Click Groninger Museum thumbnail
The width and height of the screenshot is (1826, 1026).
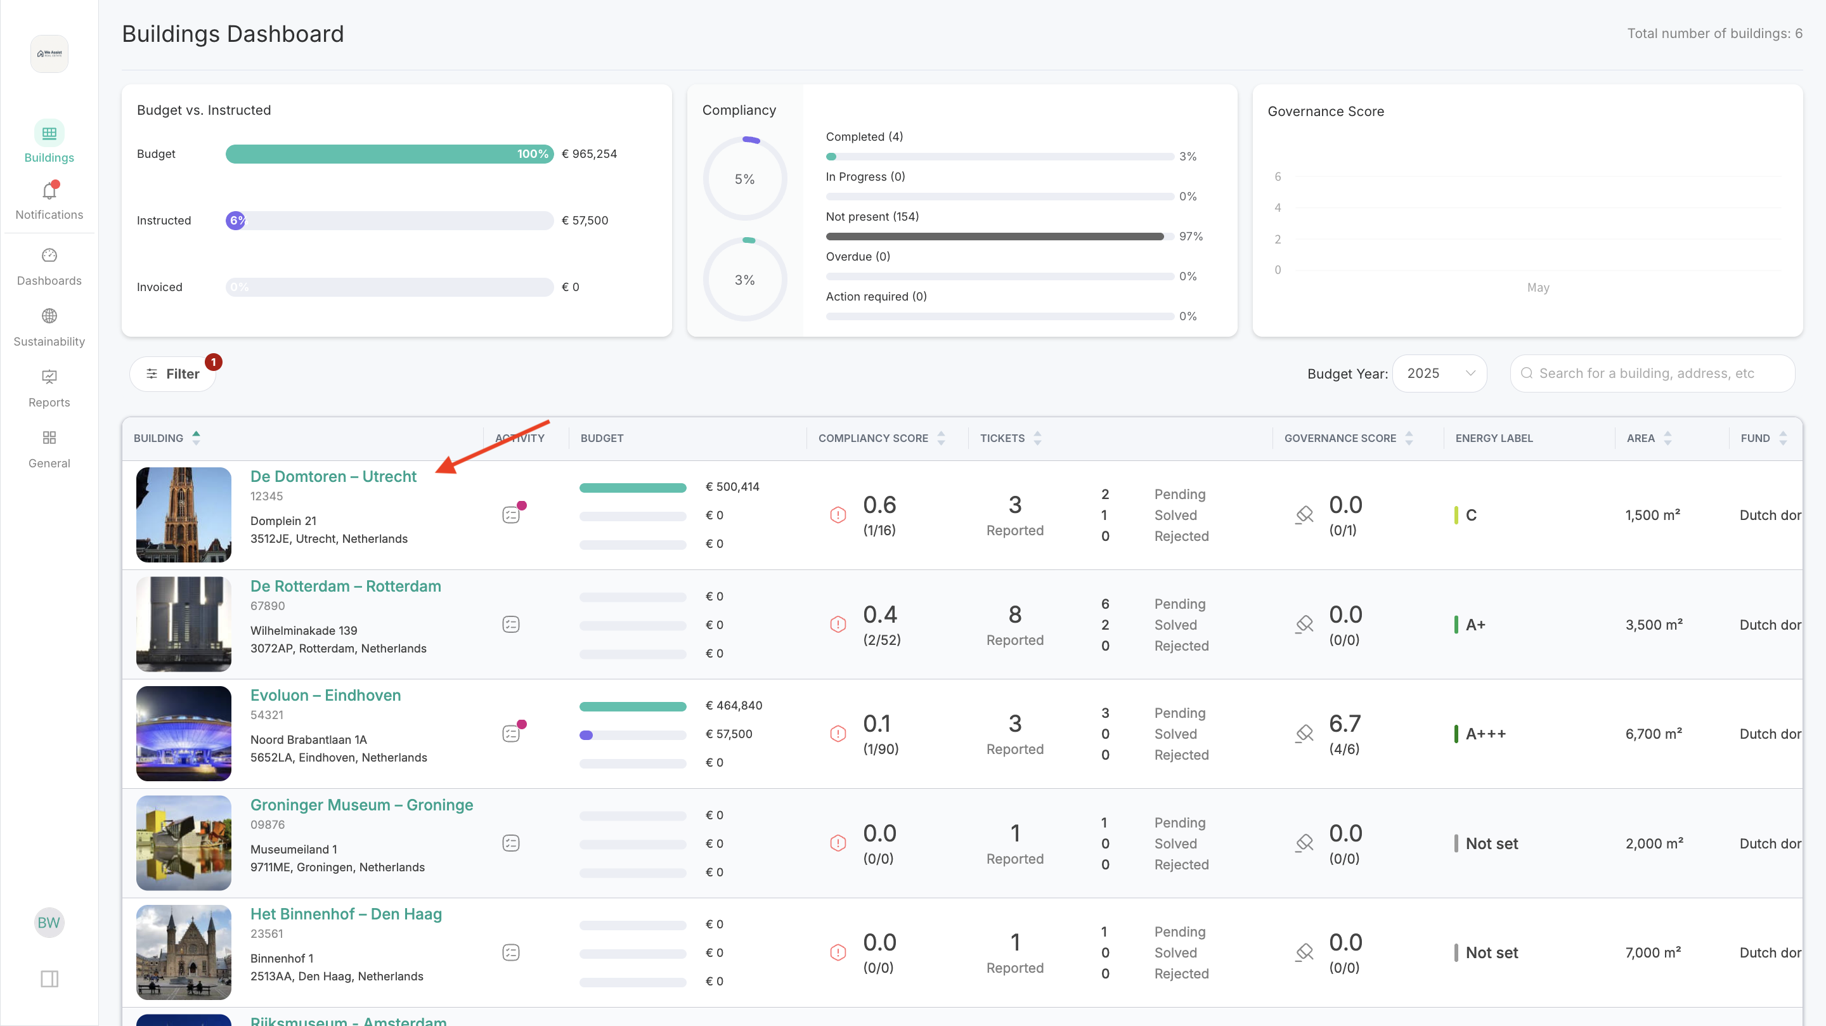tap(184, 843)
